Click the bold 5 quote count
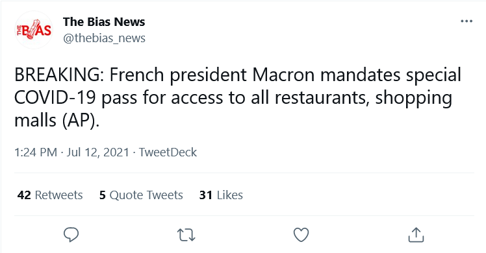 (103, 195)
